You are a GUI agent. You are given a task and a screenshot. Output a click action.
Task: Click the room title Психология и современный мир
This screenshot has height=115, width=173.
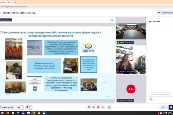[19, 13]
